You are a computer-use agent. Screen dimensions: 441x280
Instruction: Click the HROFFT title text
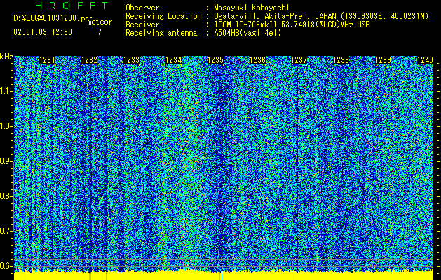72,6
